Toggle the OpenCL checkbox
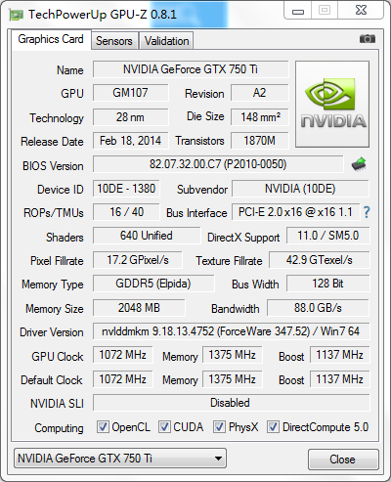Viewport: 391px width, 482px height. 103,426
